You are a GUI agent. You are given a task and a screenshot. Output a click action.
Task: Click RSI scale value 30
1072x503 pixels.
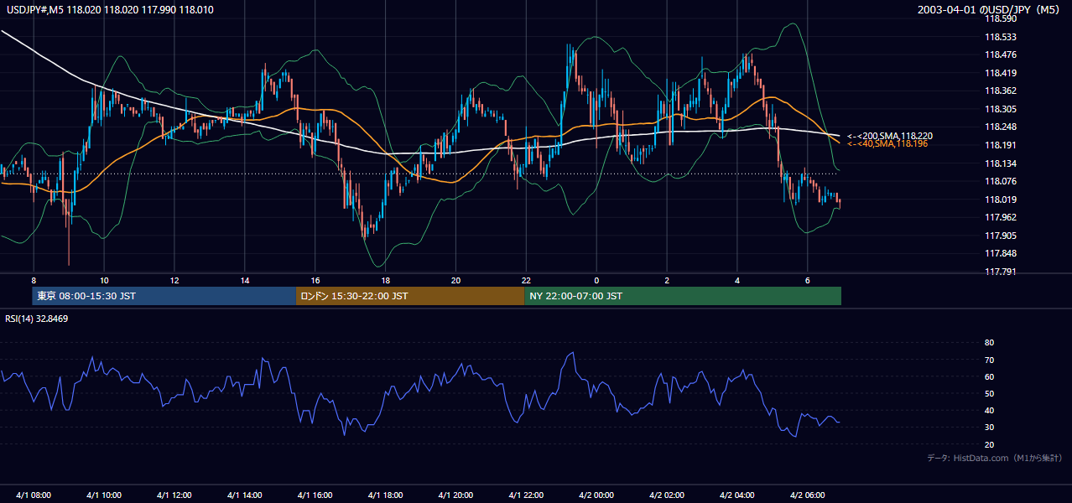pos(990,428)
